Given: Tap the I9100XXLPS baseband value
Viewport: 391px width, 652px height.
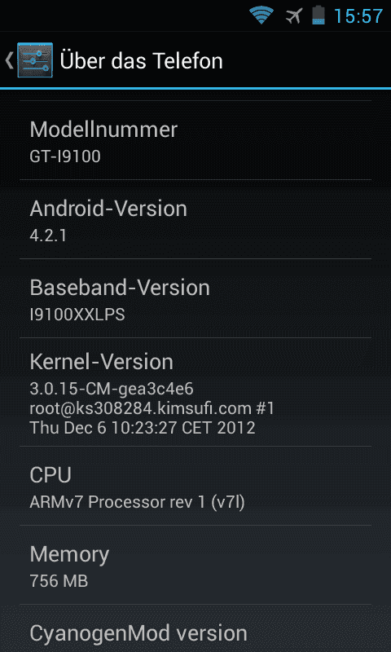Looking at the screenshot, I should coord(77,315).
